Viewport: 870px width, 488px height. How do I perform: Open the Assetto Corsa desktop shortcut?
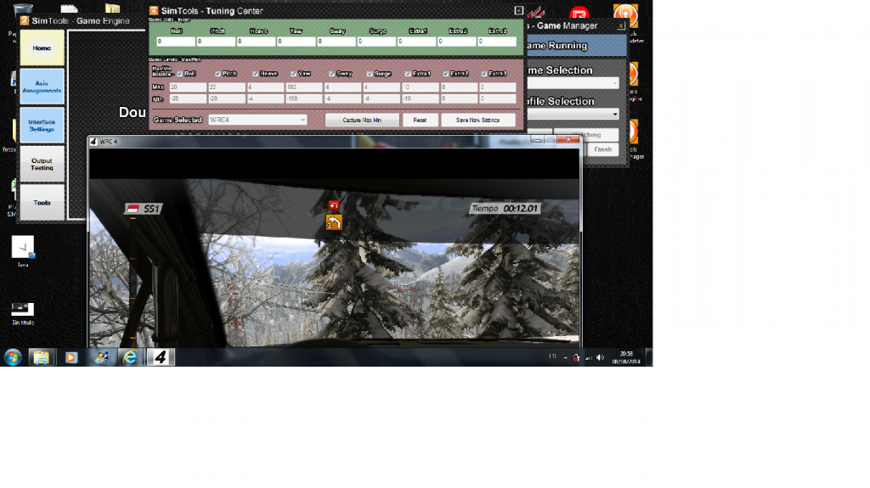click(x=536, y=12)
